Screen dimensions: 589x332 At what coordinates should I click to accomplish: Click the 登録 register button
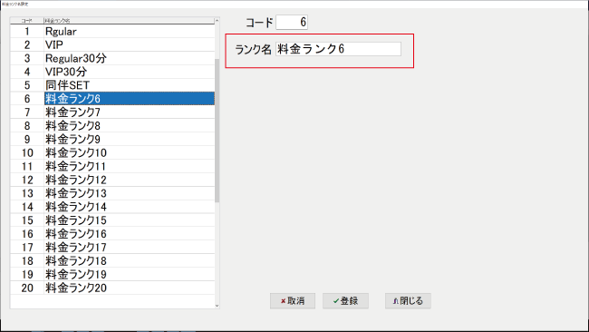345,301
